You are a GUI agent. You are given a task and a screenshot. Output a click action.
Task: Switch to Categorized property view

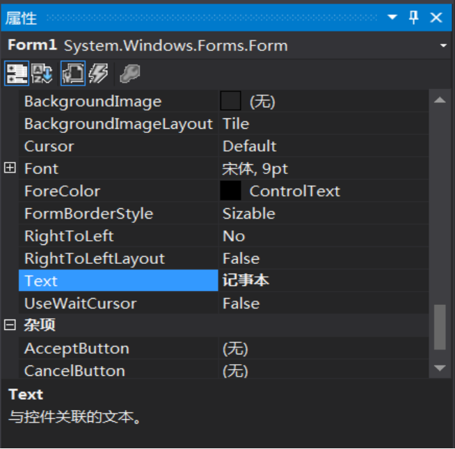(x=17, y=74)
